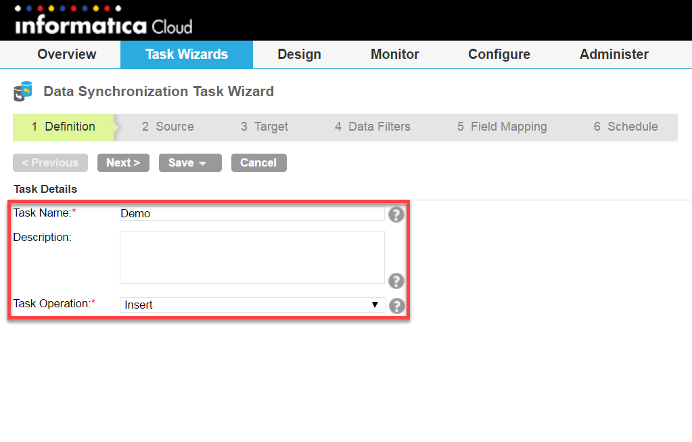The image size is (692, 442).
Task: Click the Data Synchronization wizard database icon
Action: [x=23, y=91]
